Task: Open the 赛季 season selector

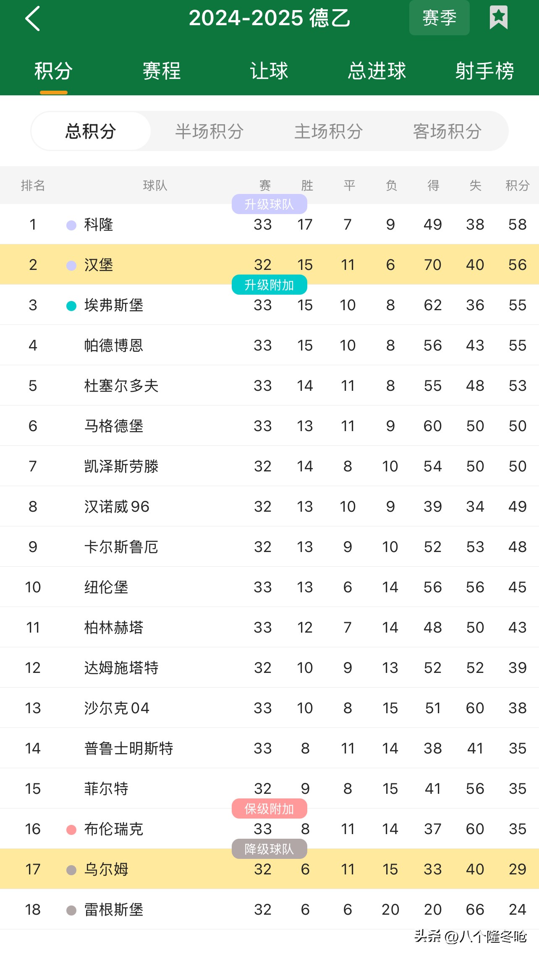Action: click(439, 18)
